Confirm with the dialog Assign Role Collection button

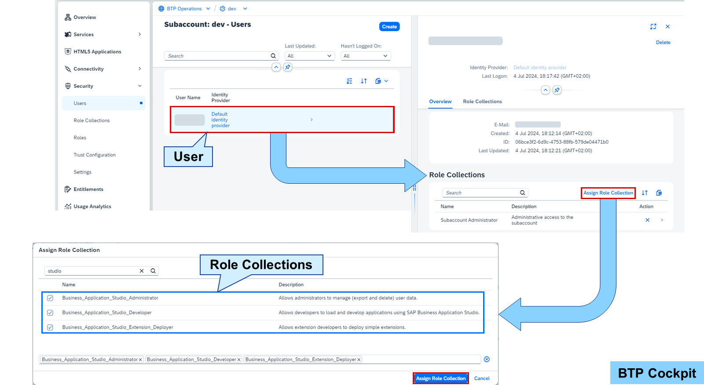click(441, 378)
